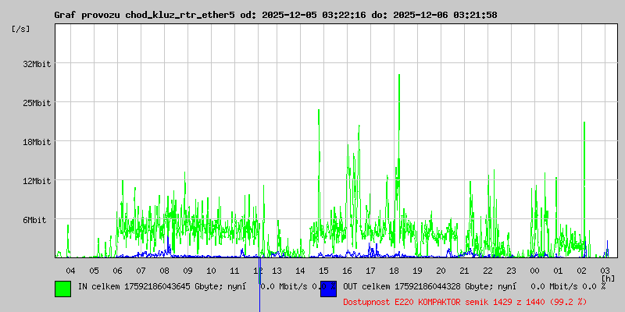The width and height of the screenshot is (625, 312).
Task: Select the 6Mbit y-axis label
Action: 34,220
